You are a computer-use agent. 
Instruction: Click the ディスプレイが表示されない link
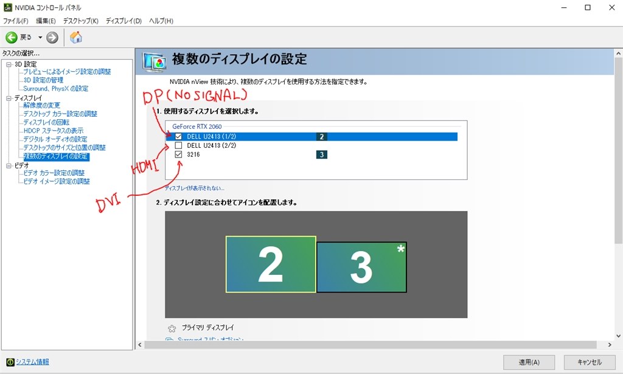[x=194, y=188]
